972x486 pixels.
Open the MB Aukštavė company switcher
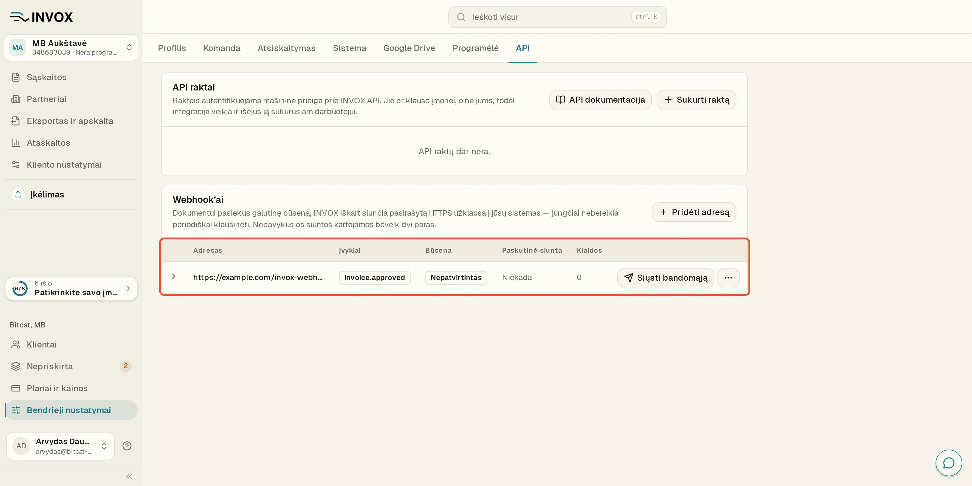click(x=71, y=48)
